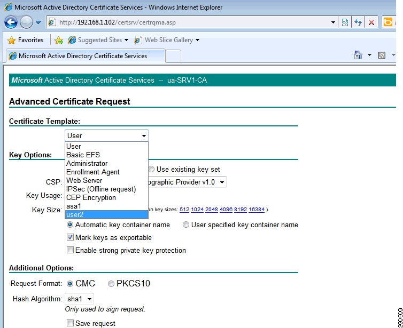Click the 512 key size link
The height and width of the screenshot is (328, 403).
click(x=184, y=210)
